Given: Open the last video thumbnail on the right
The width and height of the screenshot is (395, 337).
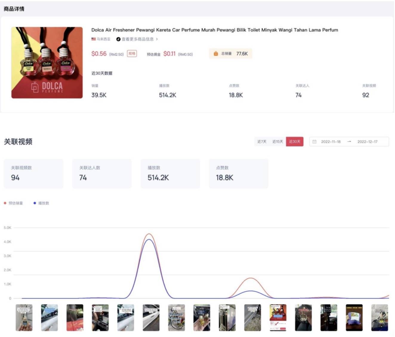Looking at the screenshot, I should click(x=379, y=318).
